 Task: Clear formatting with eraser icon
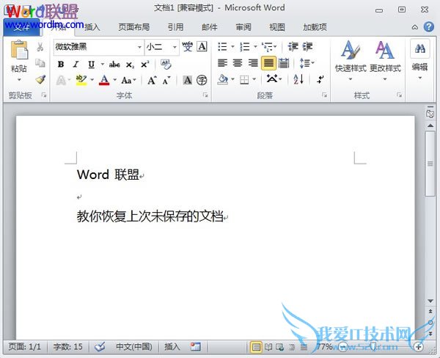[166, 65]
